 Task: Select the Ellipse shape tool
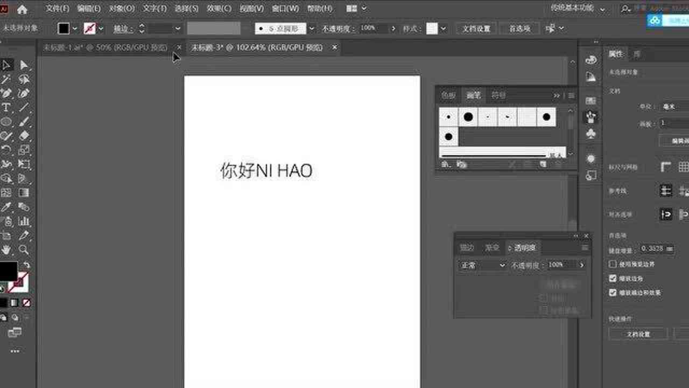coord(6,122)
